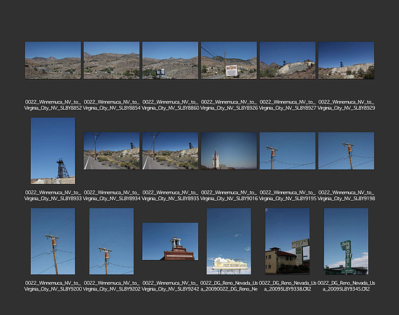Click the filename label ending 5L8Y9016

pyautogui.click(x=229, y=195)
